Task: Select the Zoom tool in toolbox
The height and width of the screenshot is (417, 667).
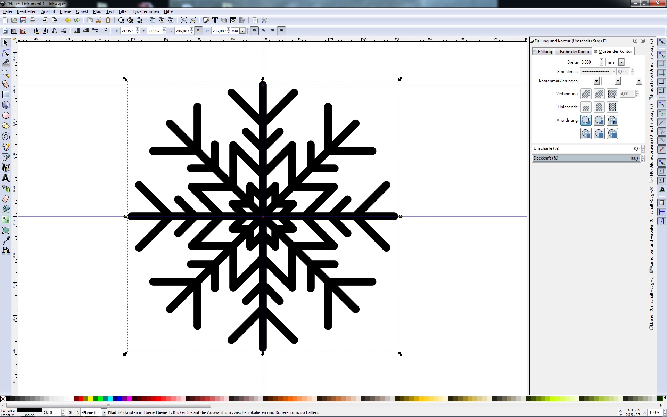Action: click(6, 73)
